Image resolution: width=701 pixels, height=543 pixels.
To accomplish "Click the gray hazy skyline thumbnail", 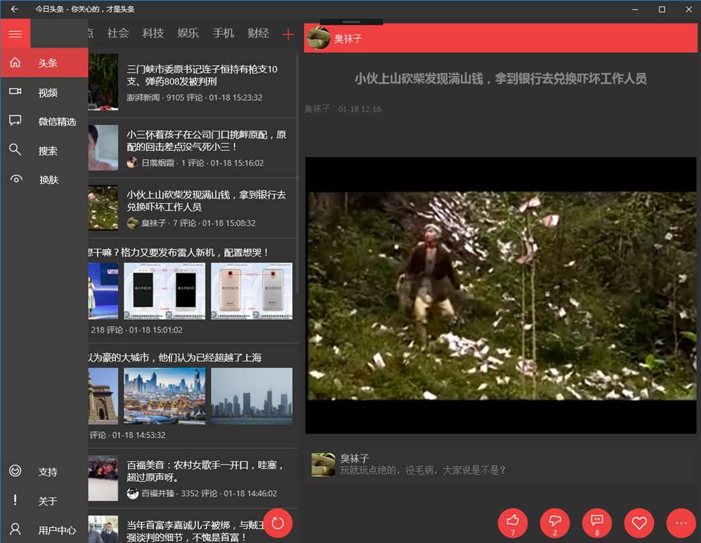I will click(x=252, y=396).
